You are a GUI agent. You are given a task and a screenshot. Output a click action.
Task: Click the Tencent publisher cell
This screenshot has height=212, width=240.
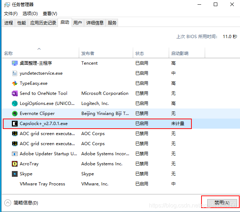click(x=89, y=63)
